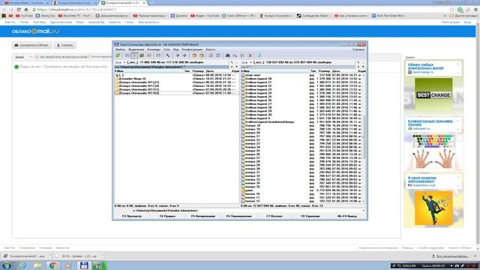The image size is (480, 270).
Task: Click the F6 Перемещение button
Action: click(238, 216)
